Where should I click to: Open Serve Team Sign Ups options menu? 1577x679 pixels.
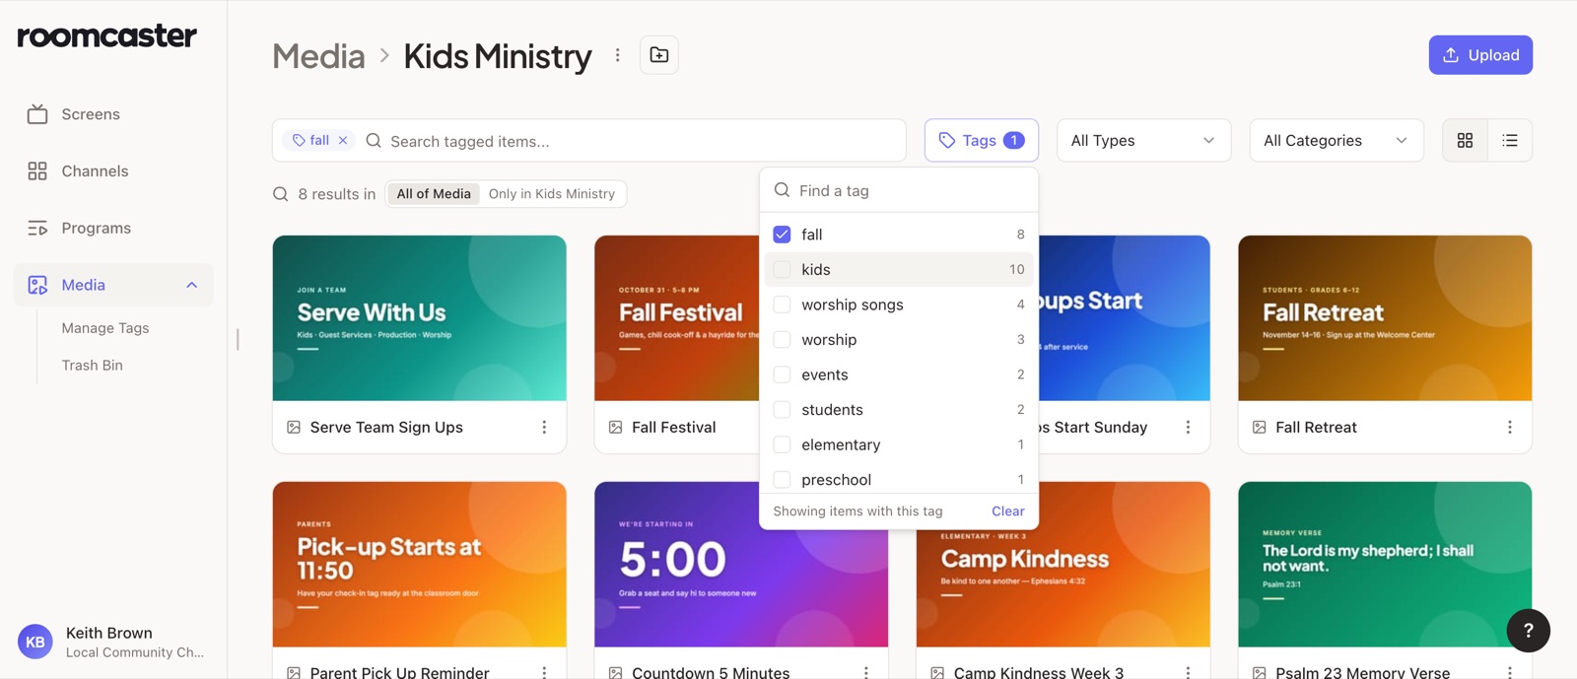point(544,427)
